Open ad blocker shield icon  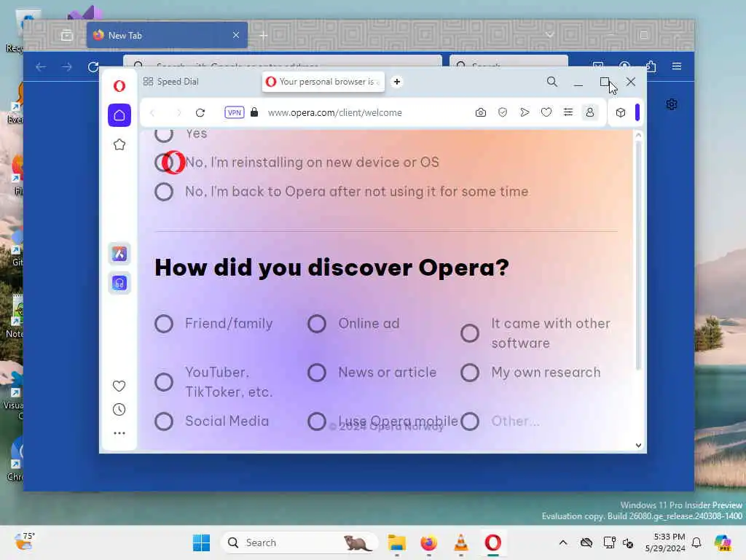pos(503,113)
